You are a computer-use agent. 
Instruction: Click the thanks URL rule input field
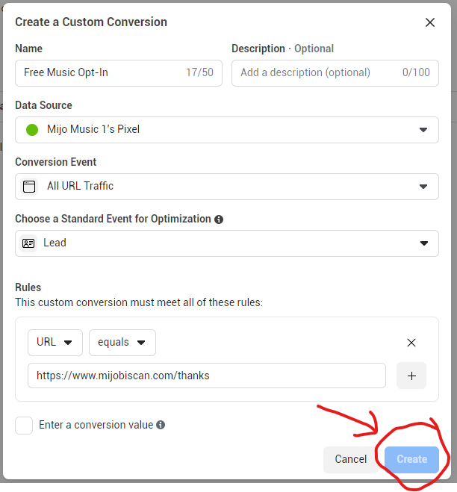[207, 376]
